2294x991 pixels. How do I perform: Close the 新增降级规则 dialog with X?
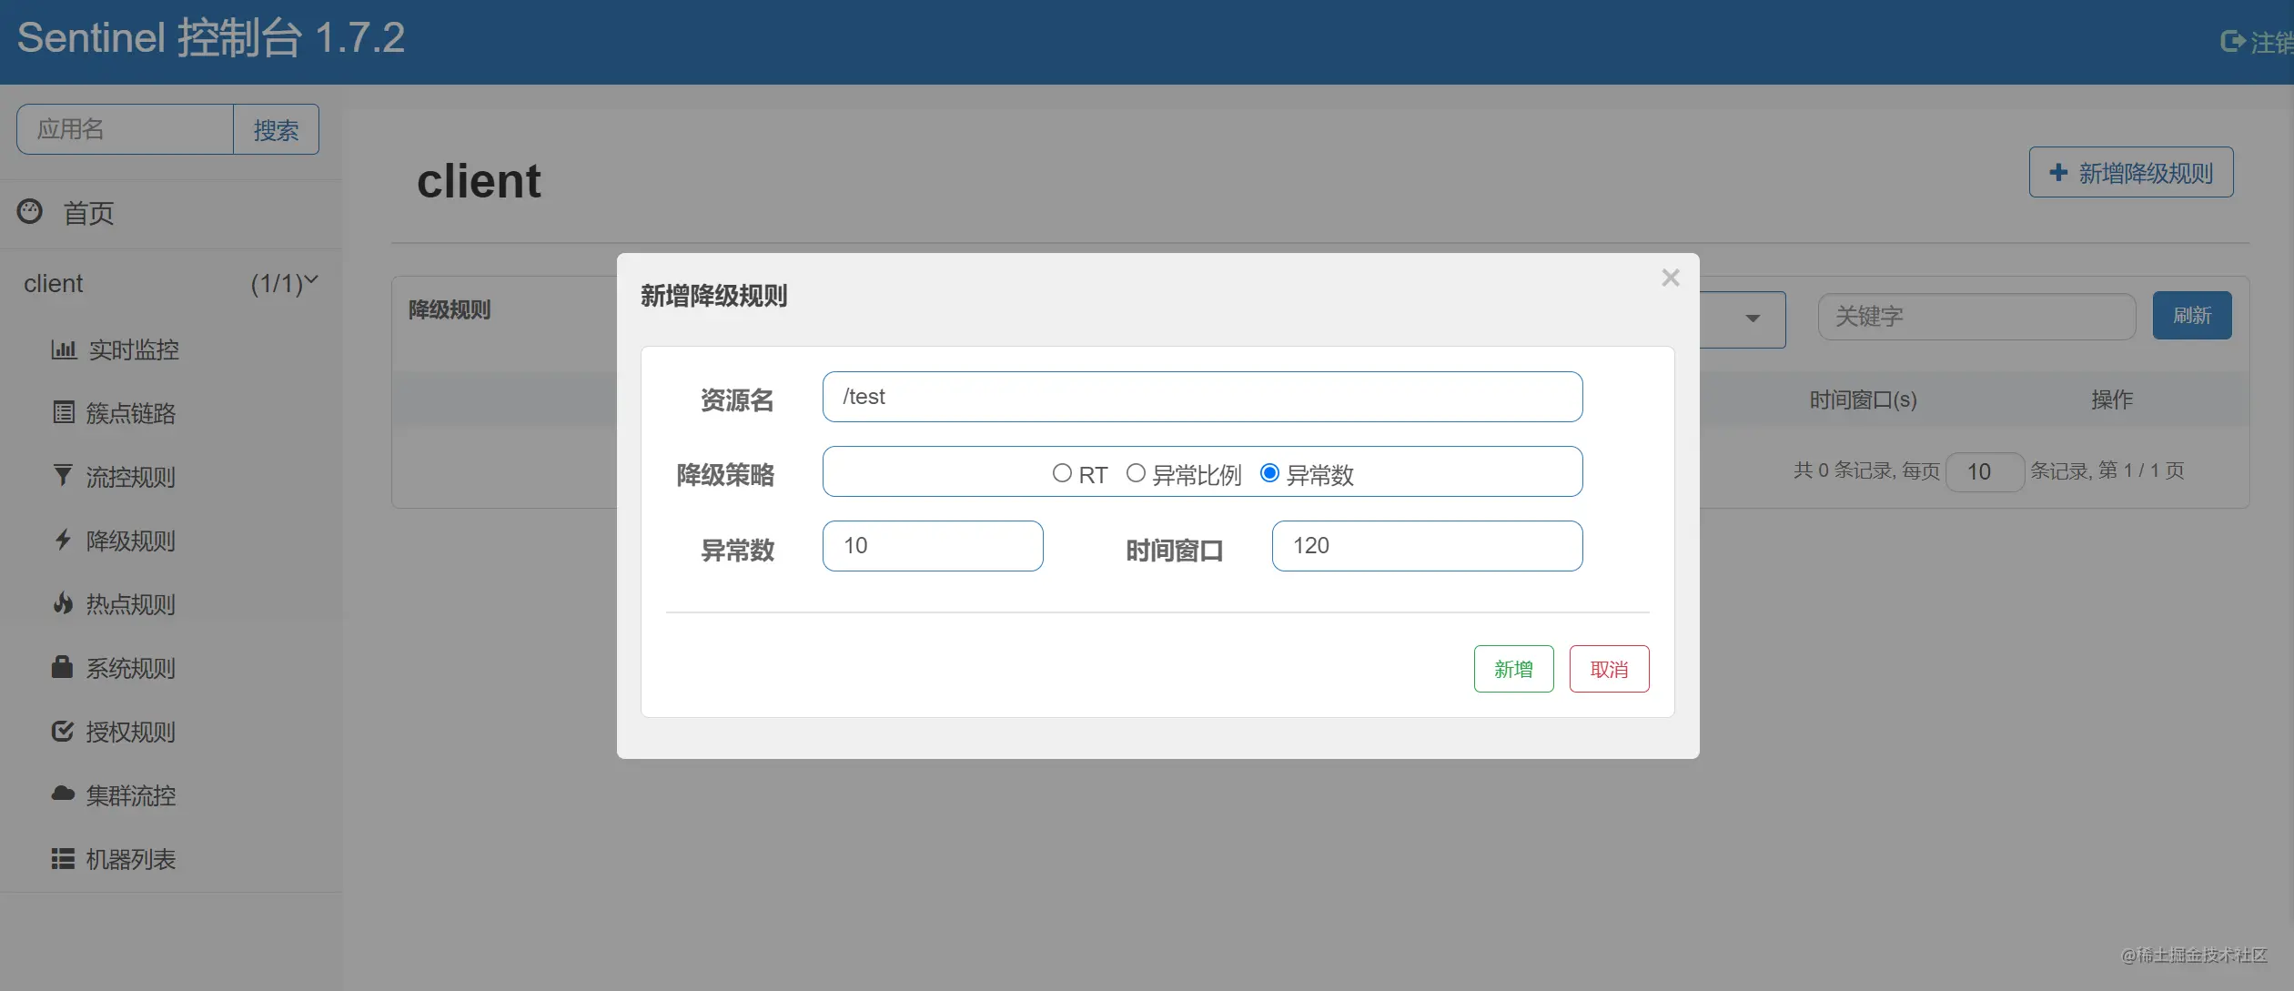point(1670,278)
